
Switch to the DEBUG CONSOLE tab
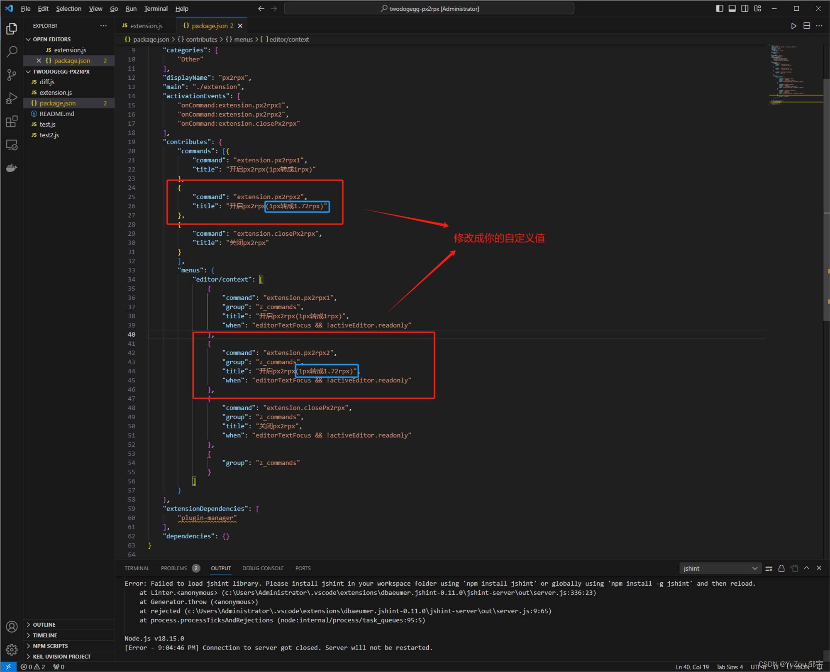pyautogui.click(x=263, y=568)
